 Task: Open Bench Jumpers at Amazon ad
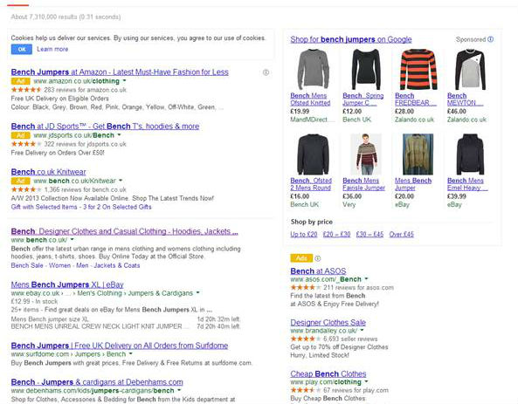120,72
